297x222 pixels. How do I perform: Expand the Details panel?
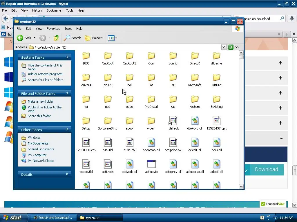pyautogui.click(x=67, y=174)
